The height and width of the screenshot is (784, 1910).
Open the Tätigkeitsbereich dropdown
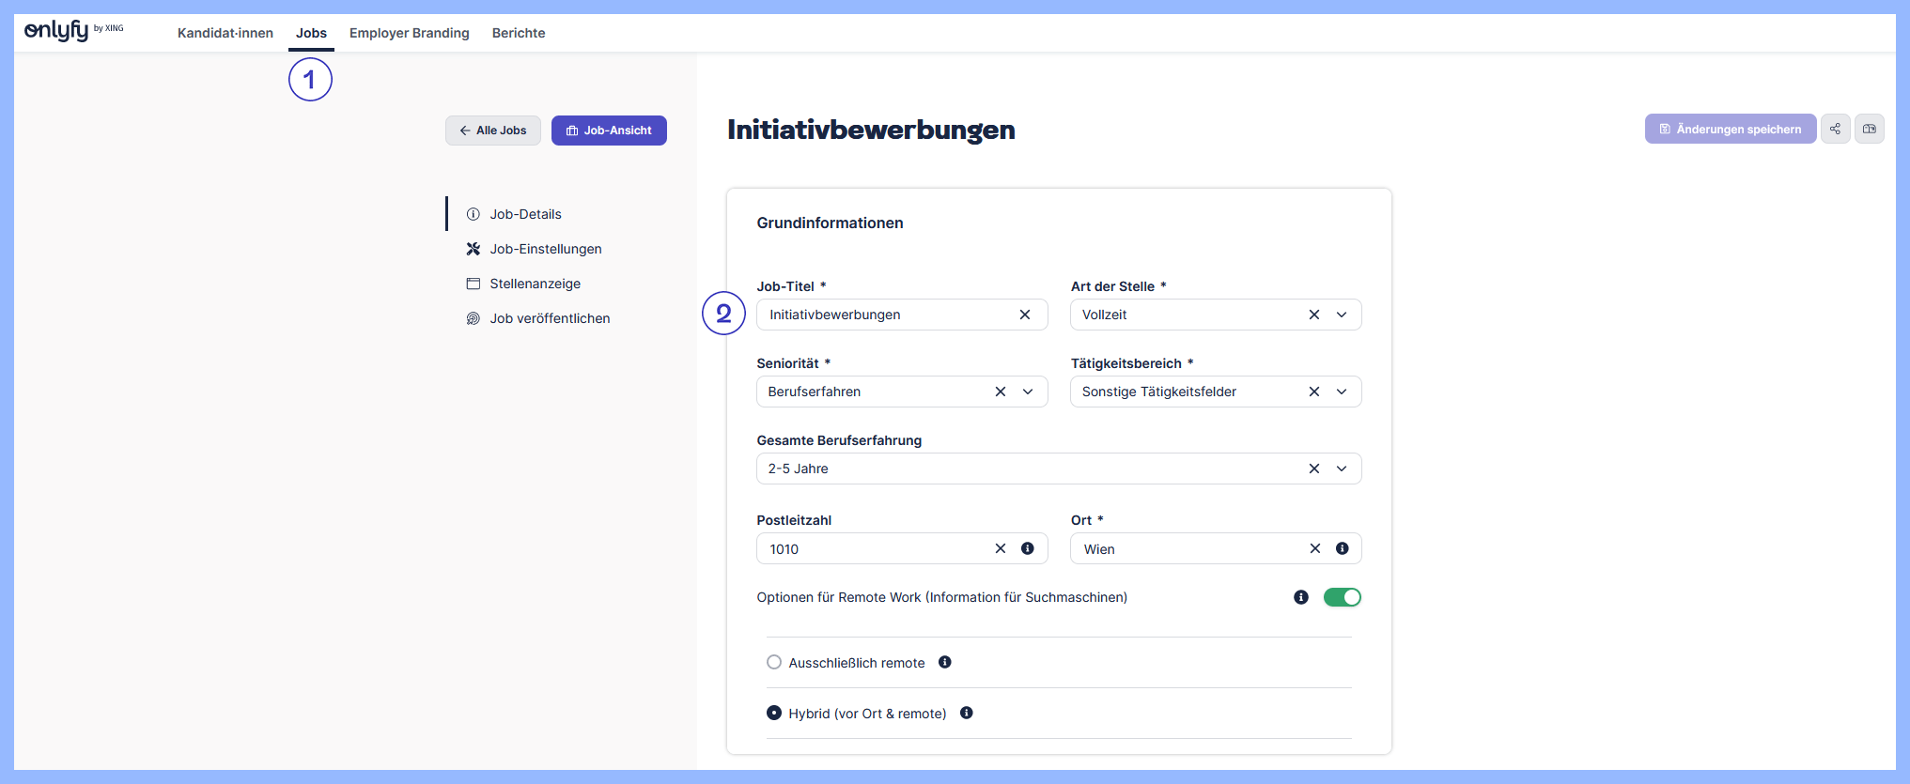pyautogui.click(x=1342, y=392)
